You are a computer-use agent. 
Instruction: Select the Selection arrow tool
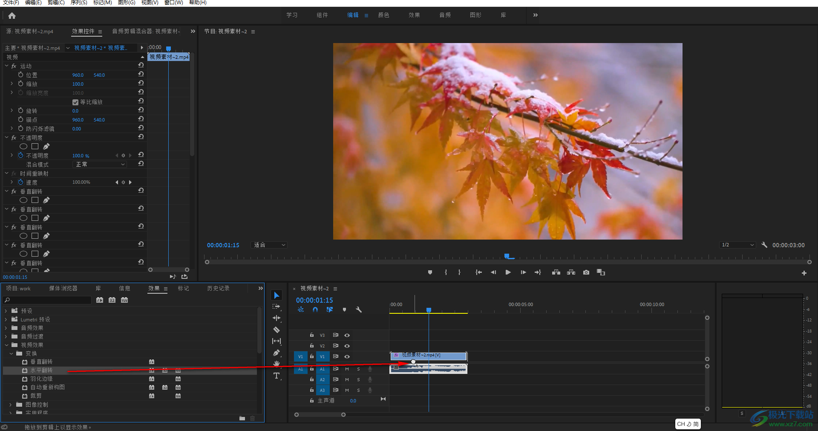tap(277, 295)
